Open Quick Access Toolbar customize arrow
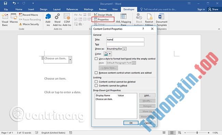222x135 pixels. [33, 3]
